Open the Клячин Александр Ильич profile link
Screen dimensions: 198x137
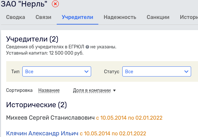[x=42, y=133]
